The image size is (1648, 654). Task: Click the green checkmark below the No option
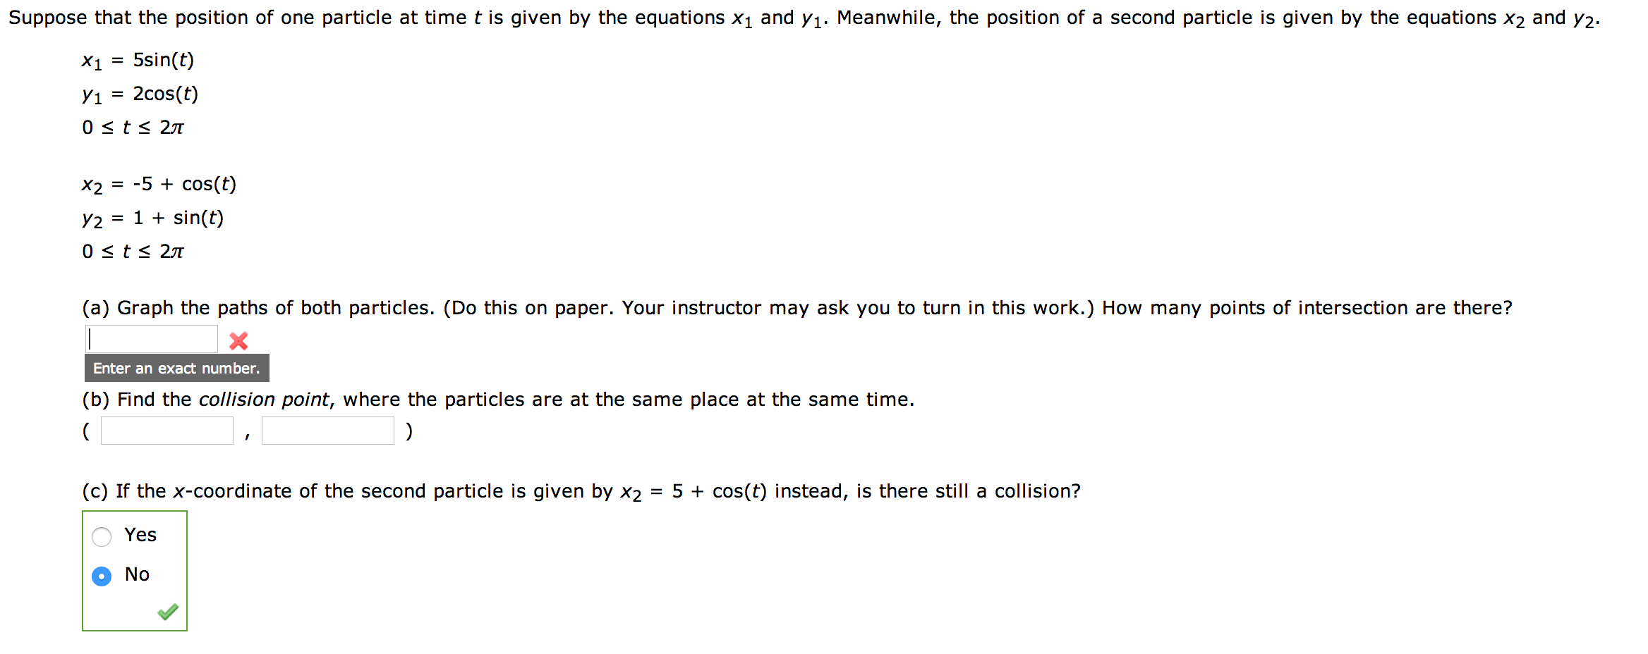(x=168, y=612)
